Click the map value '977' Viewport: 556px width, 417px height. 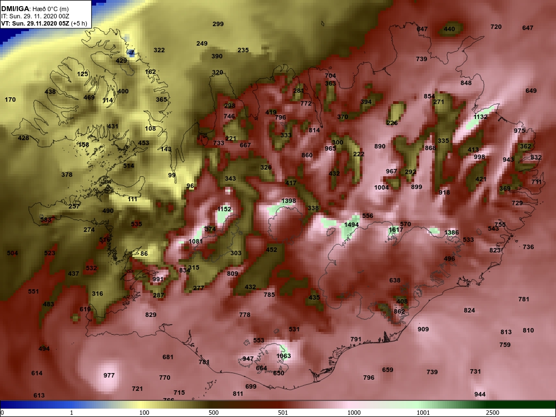click(x=109, y=375)
